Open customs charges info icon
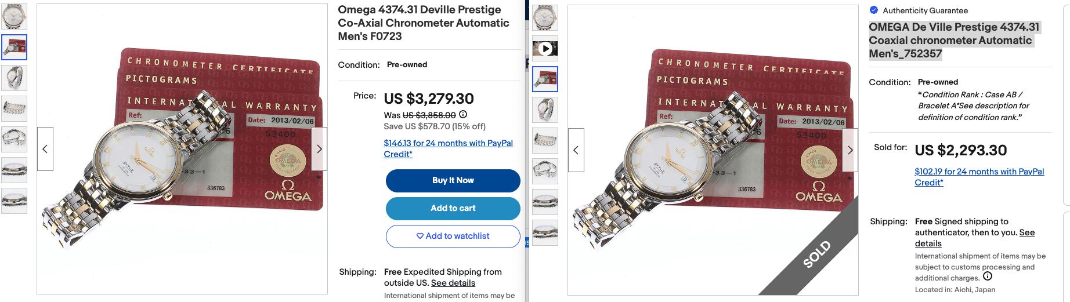 [988, 276]
